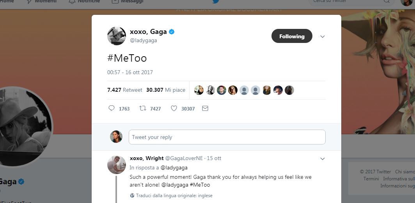This screenshot has height=203, width=415.
Task: Click the #MeToo hashtag in tweet
Action: click(x=127, y=58)
